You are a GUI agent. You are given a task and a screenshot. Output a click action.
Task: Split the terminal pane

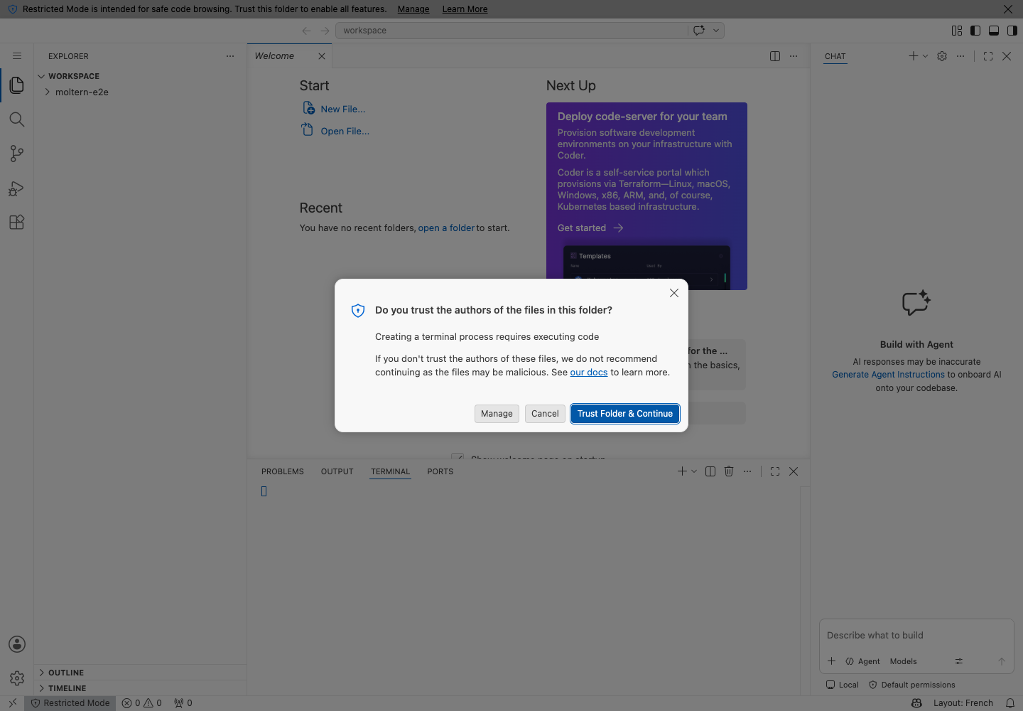pos(710,471)
